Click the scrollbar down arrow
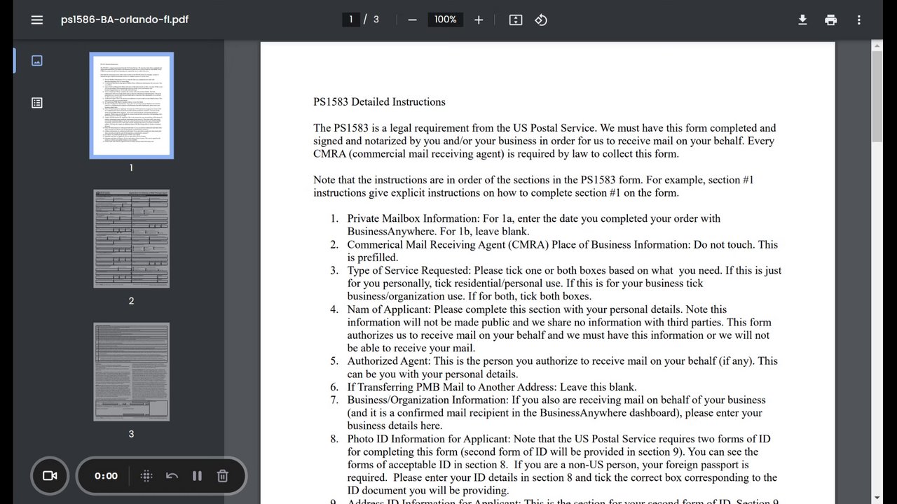 (877, 498)
